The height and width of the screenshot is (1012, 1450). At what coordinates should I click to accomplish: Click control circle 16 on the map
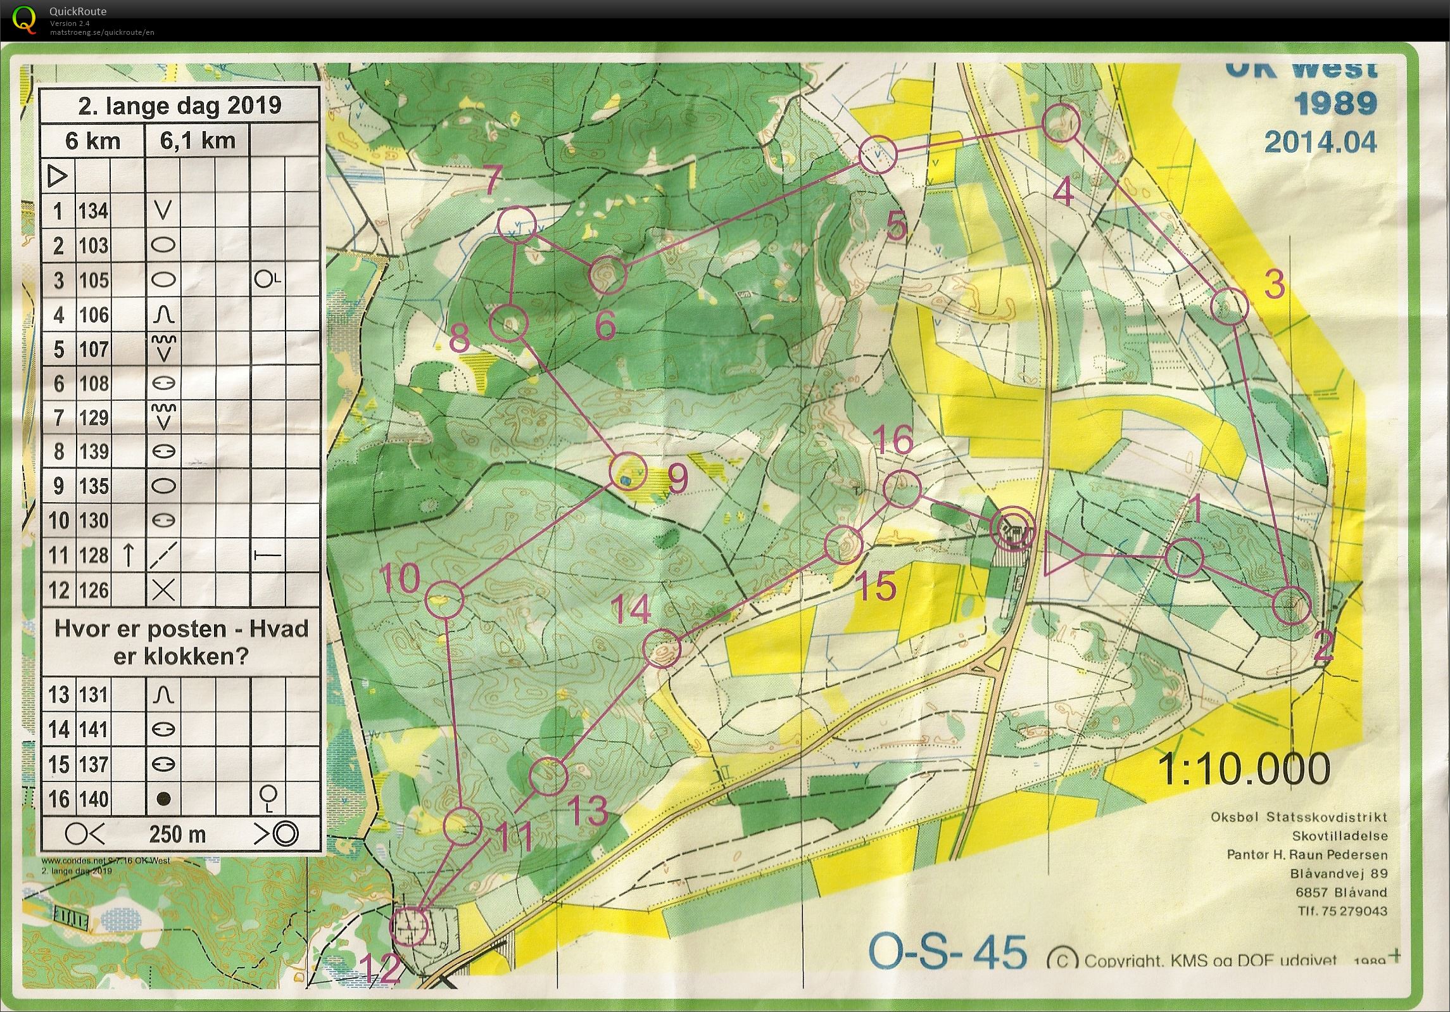coord(901,489)
